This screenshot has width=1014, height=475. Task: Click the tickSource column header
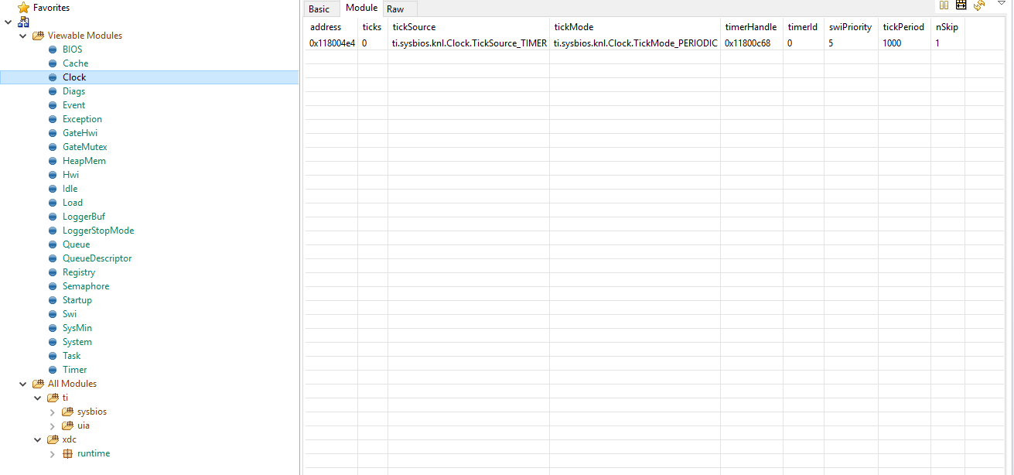(469, 27)
